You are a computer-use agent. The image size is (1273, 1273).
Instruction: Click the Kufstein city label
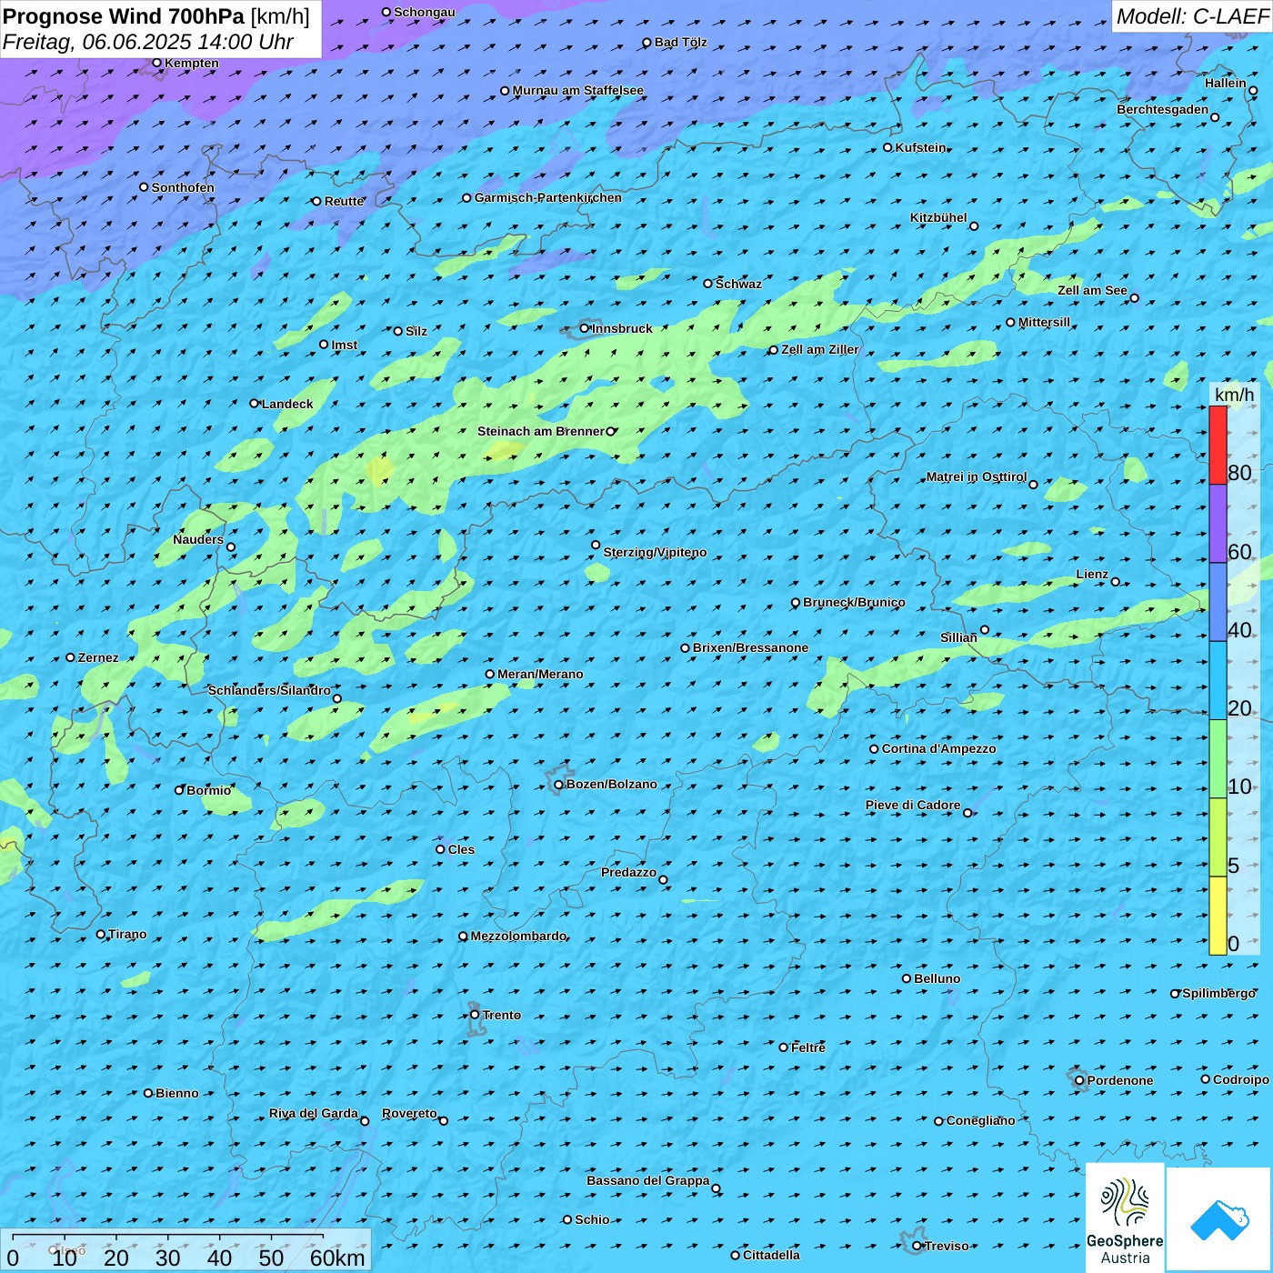[920, 147]
